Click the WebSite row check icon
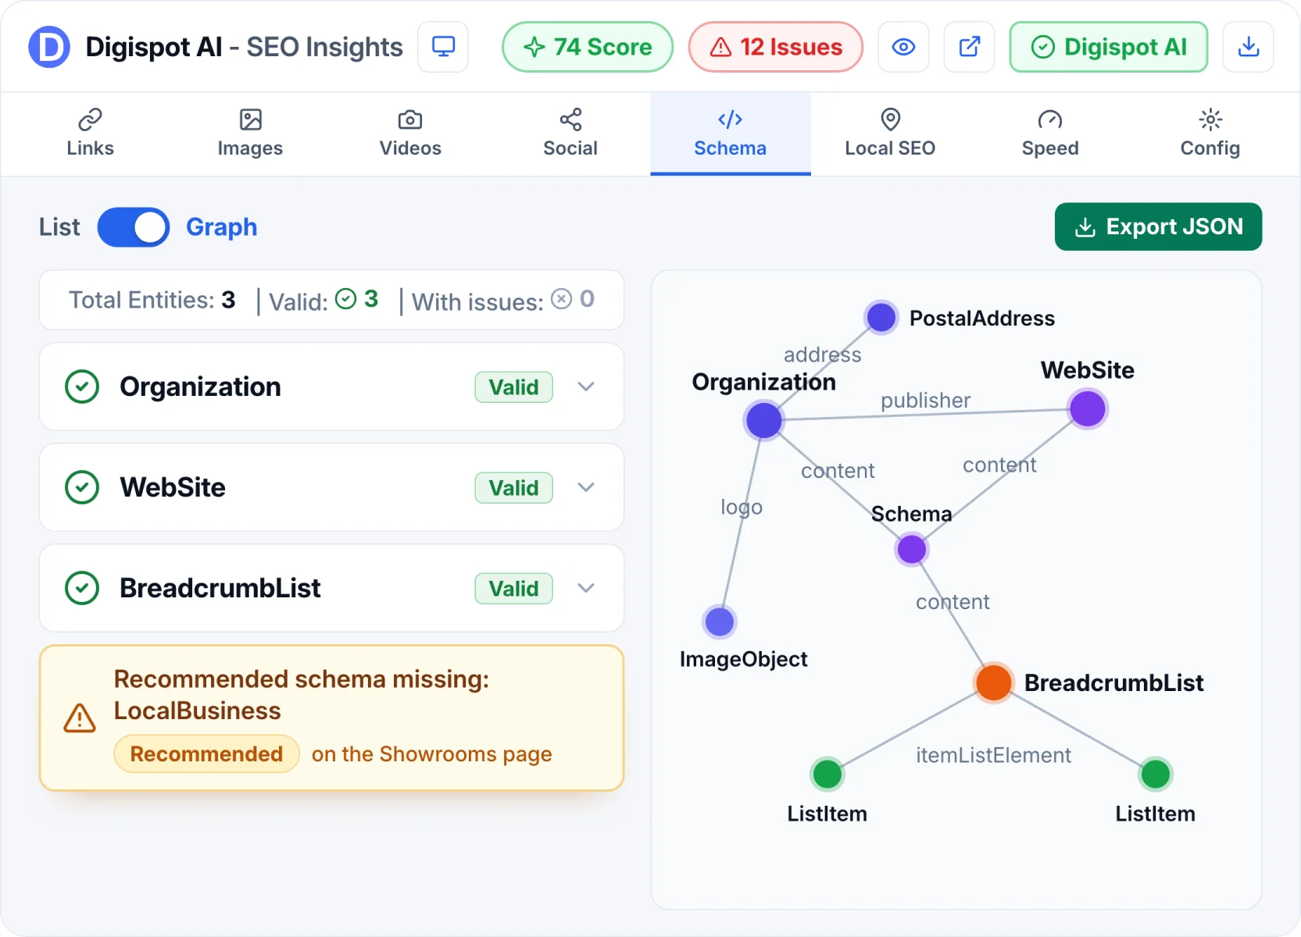 point(82,487)
